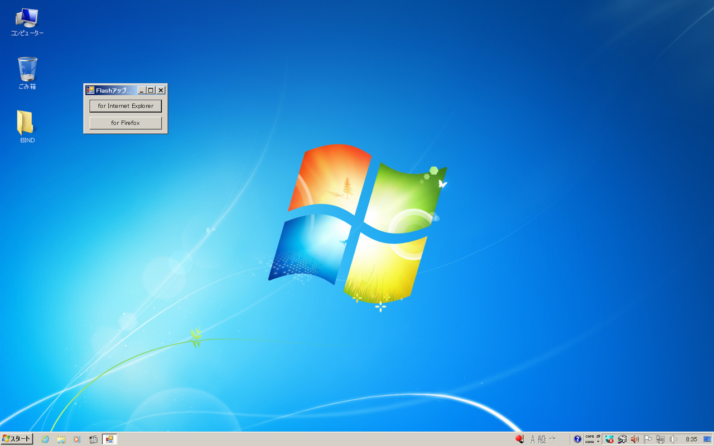Viewport: 714px width, 446px height.
Task: Minimize the Flashアップ window
Action: click(x=142, y=90)
